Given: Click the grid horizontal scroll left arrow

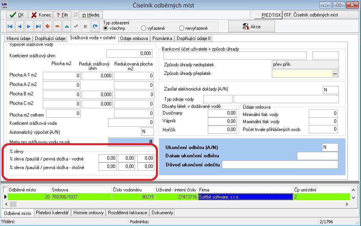Looking at the screenshot, I should click(x=6, y=204).
